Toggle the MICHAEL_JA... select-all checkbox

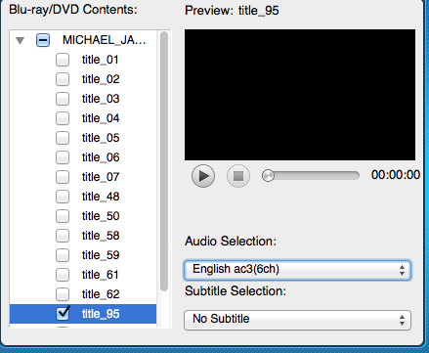click(x=43, y=40)
